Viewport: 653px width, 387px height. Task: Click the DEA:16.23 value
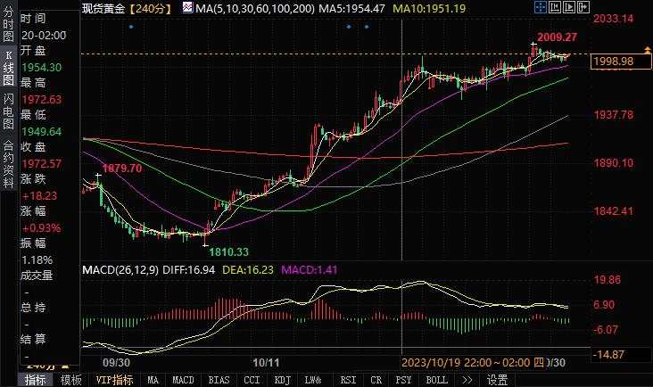click(x=248, y=270)
